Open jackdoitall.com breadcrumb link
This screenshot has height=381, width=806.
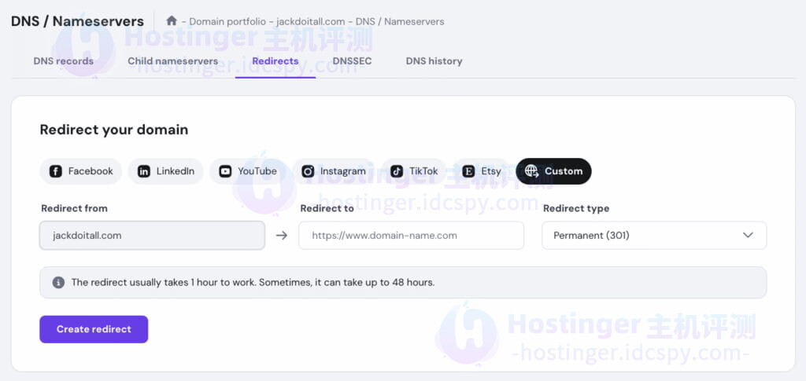click(310, 21)
